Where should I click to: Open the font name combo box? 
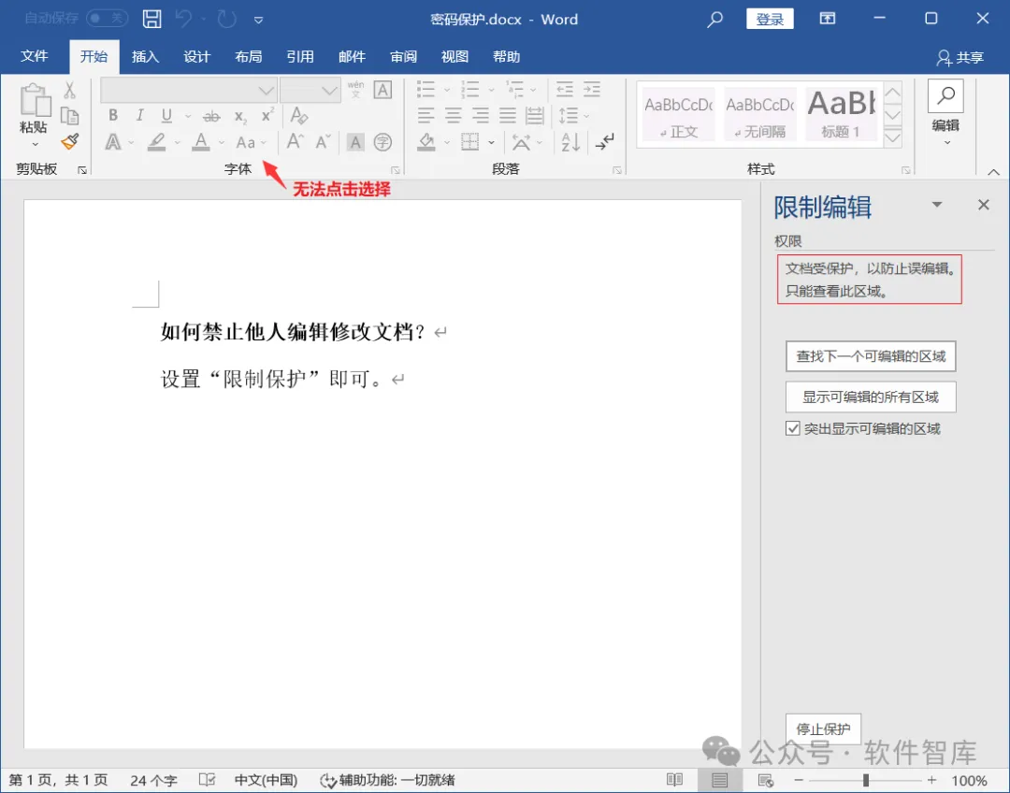pyautogui.click(x=189, y=91)
